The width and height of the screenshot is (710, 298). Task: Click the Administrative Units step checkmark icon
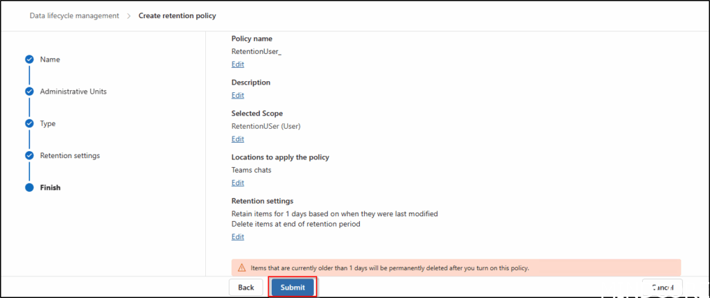[29, 91]
